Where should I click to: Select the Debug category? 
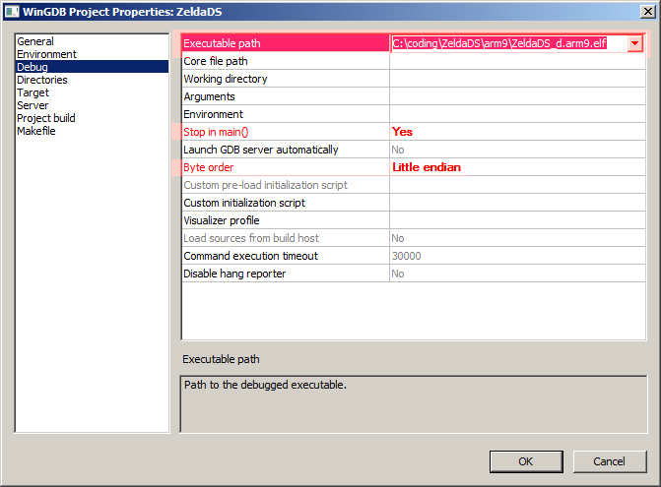click(x=92, y=67)
